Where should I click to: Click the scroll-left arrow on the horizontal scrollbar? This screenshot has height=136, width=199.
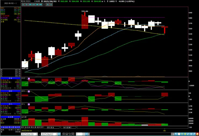(89, 134)
